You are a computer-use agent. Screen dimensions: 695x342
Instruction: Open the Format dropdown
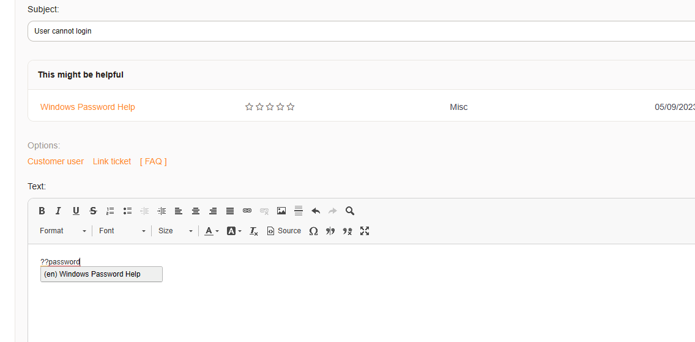(63, 231)
